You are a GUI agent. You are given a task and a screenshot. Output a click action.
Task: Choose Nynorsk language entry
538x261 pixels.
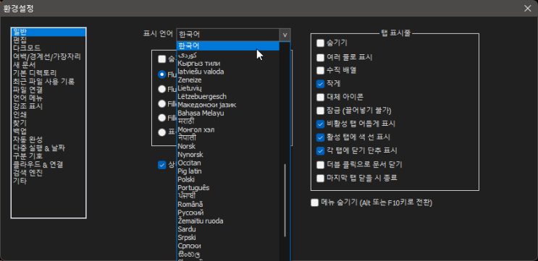[228, 155]
